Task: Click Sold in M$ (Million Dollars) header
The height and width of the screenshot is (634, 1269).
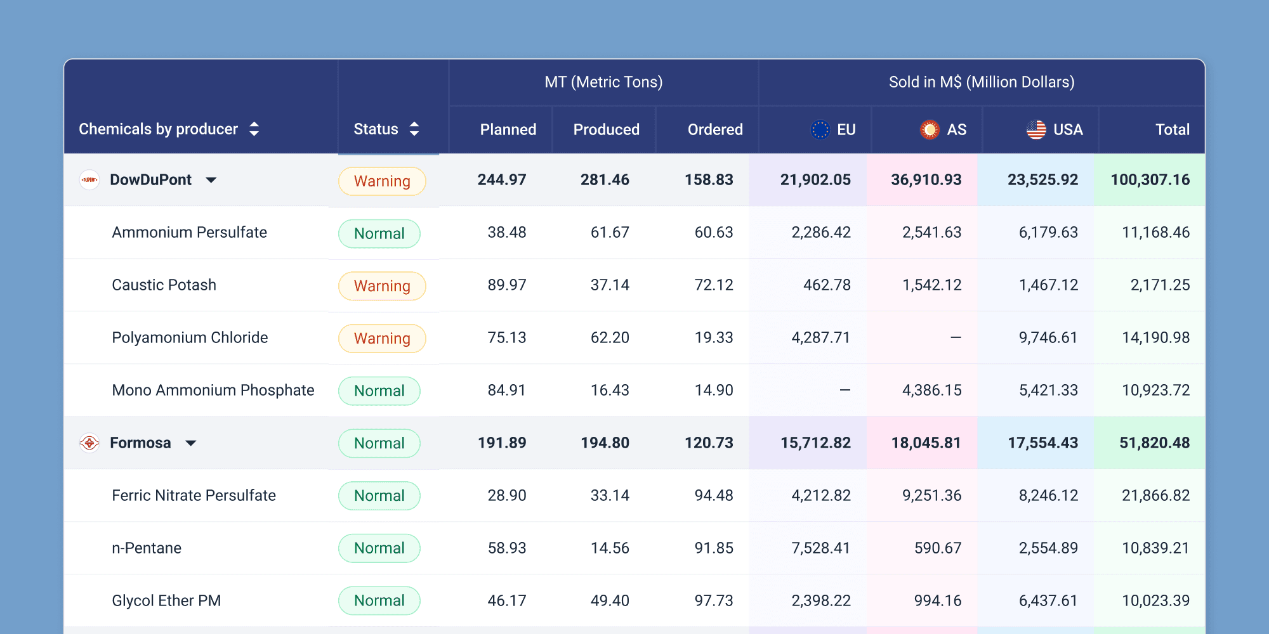Action: tap(982, 82)
